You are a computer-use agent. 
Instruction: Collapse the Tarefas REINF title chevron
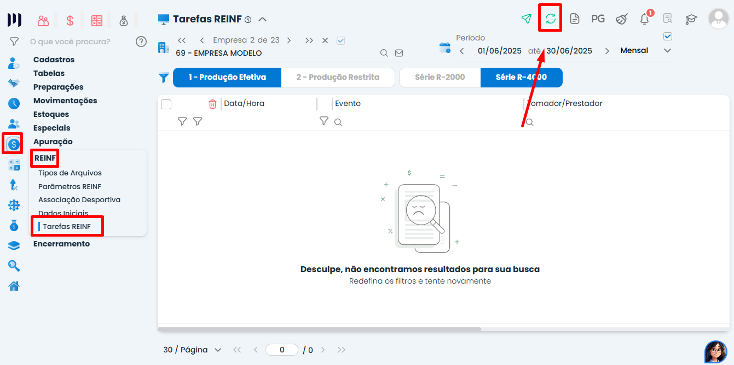[263, 20]
